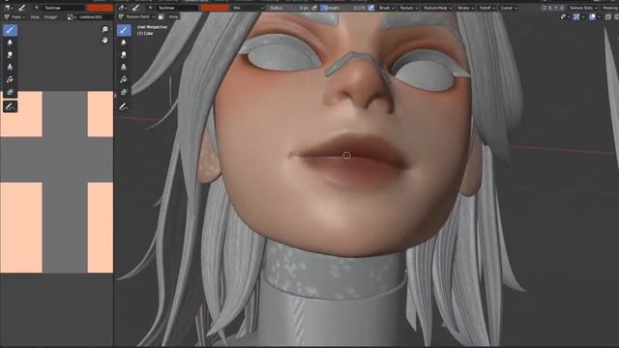Click the Untitled.002 image name field

coord(94,17)
